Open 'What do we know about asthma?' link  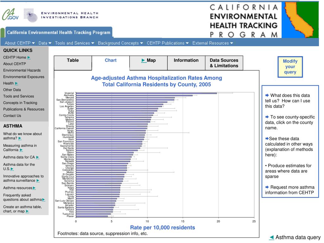(22, 136)
